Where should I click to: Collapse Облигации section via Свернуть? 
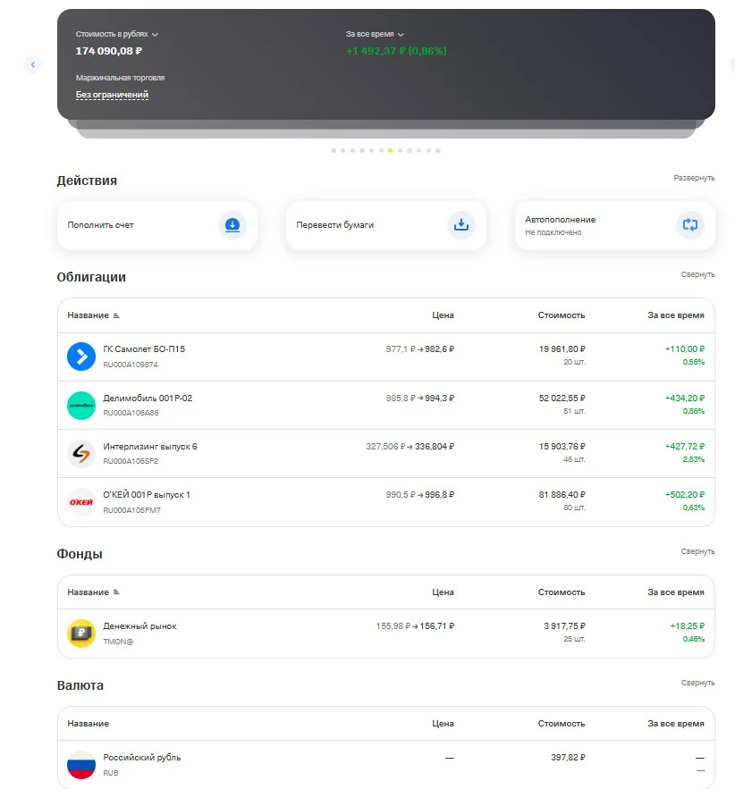tap(697, 274)
